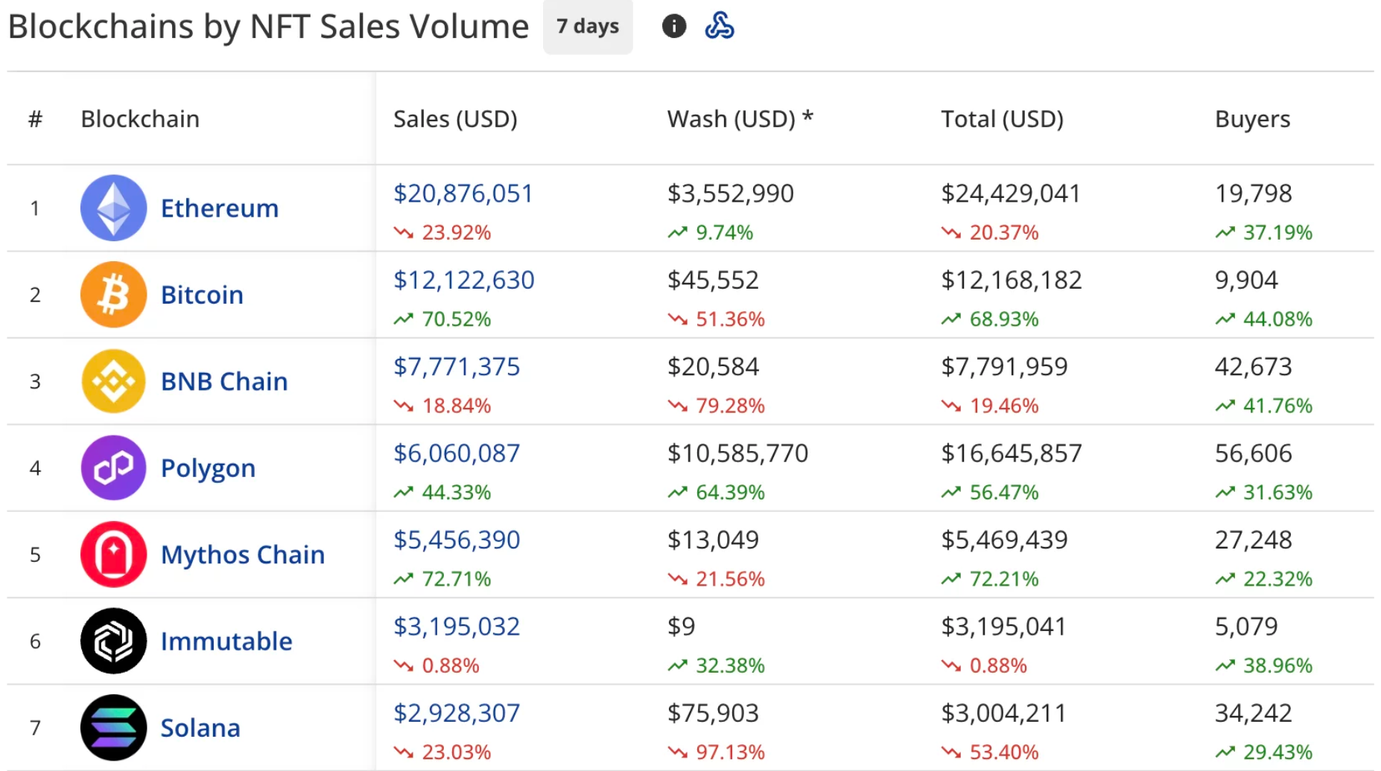Click Mythos Chain wash value $13,049
Viewport: 1381px width, 771px height.
pyautogui.click(x=713, y=540)
